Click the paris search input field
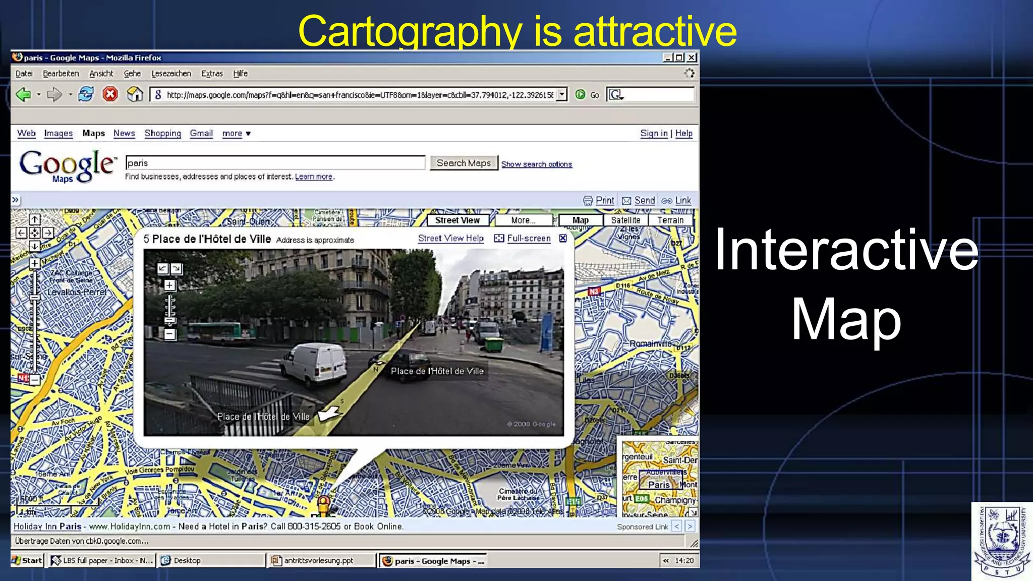 click(275, 163)
